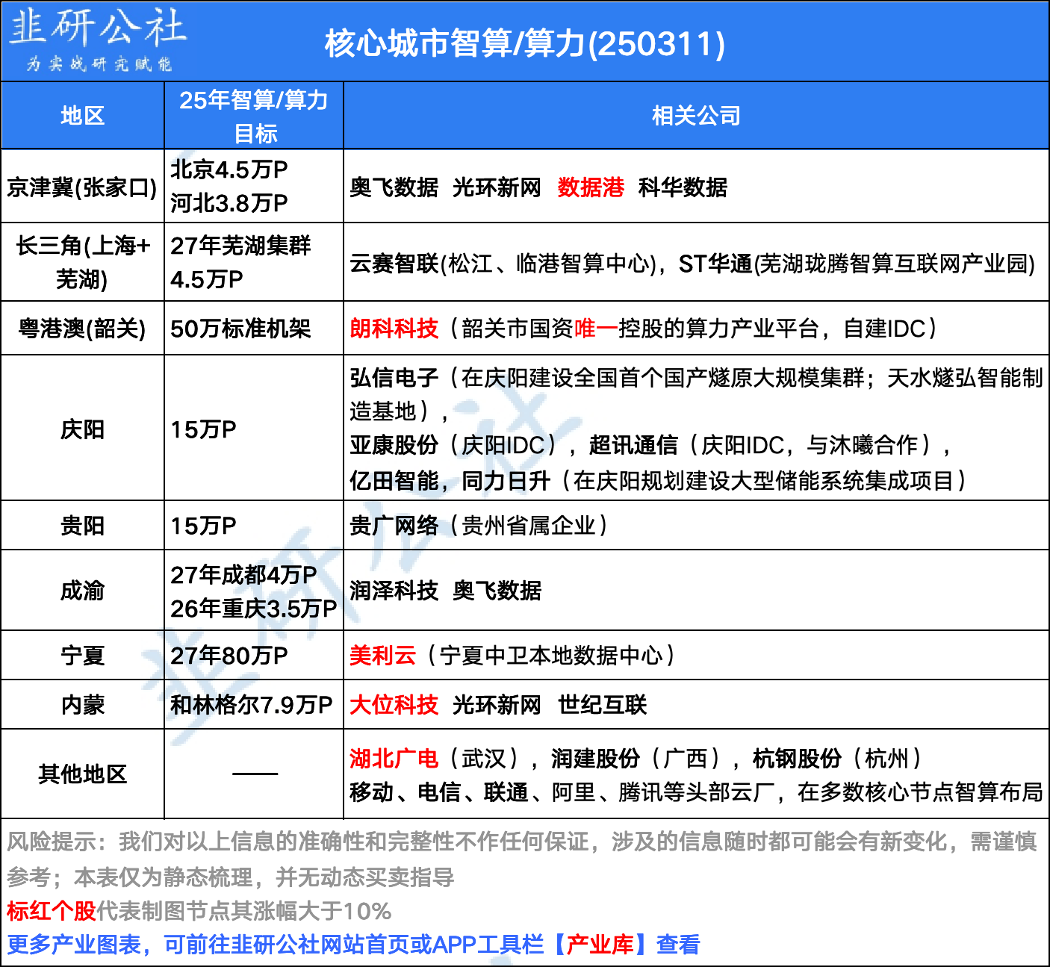This screenshot has width=1050, height=967.
Task: Select the 50万标准机架 target cell
Action: point(240,329)
